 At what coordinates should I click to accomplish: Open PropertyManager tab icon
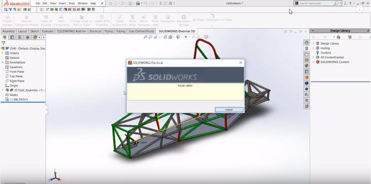click(x=12, y=37)
